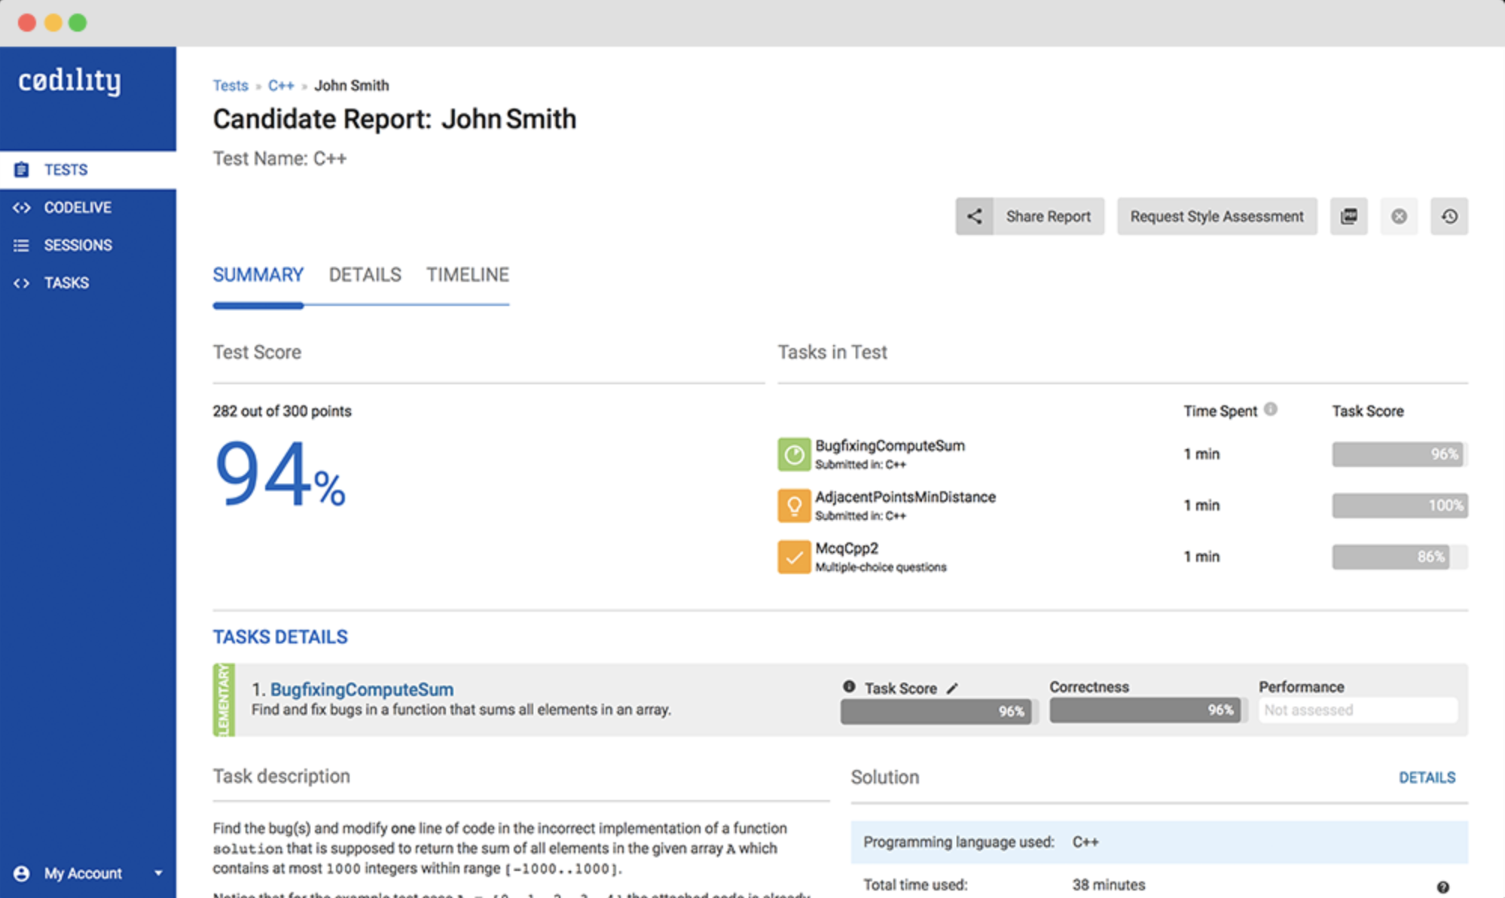
Task: Click the Tests breadcrumb link
Action: [230, 86]
